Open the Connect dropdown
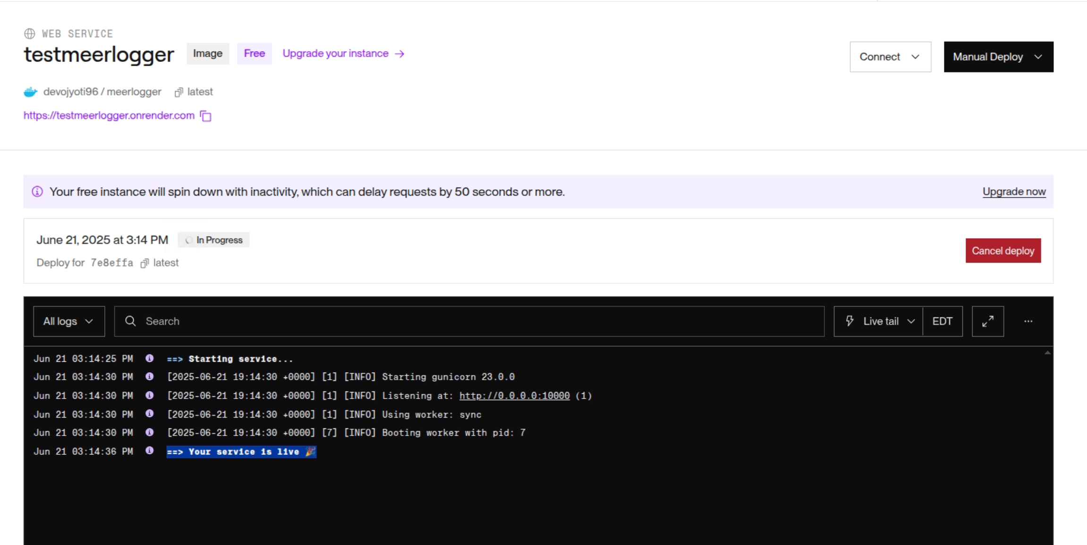 [891, 57]
